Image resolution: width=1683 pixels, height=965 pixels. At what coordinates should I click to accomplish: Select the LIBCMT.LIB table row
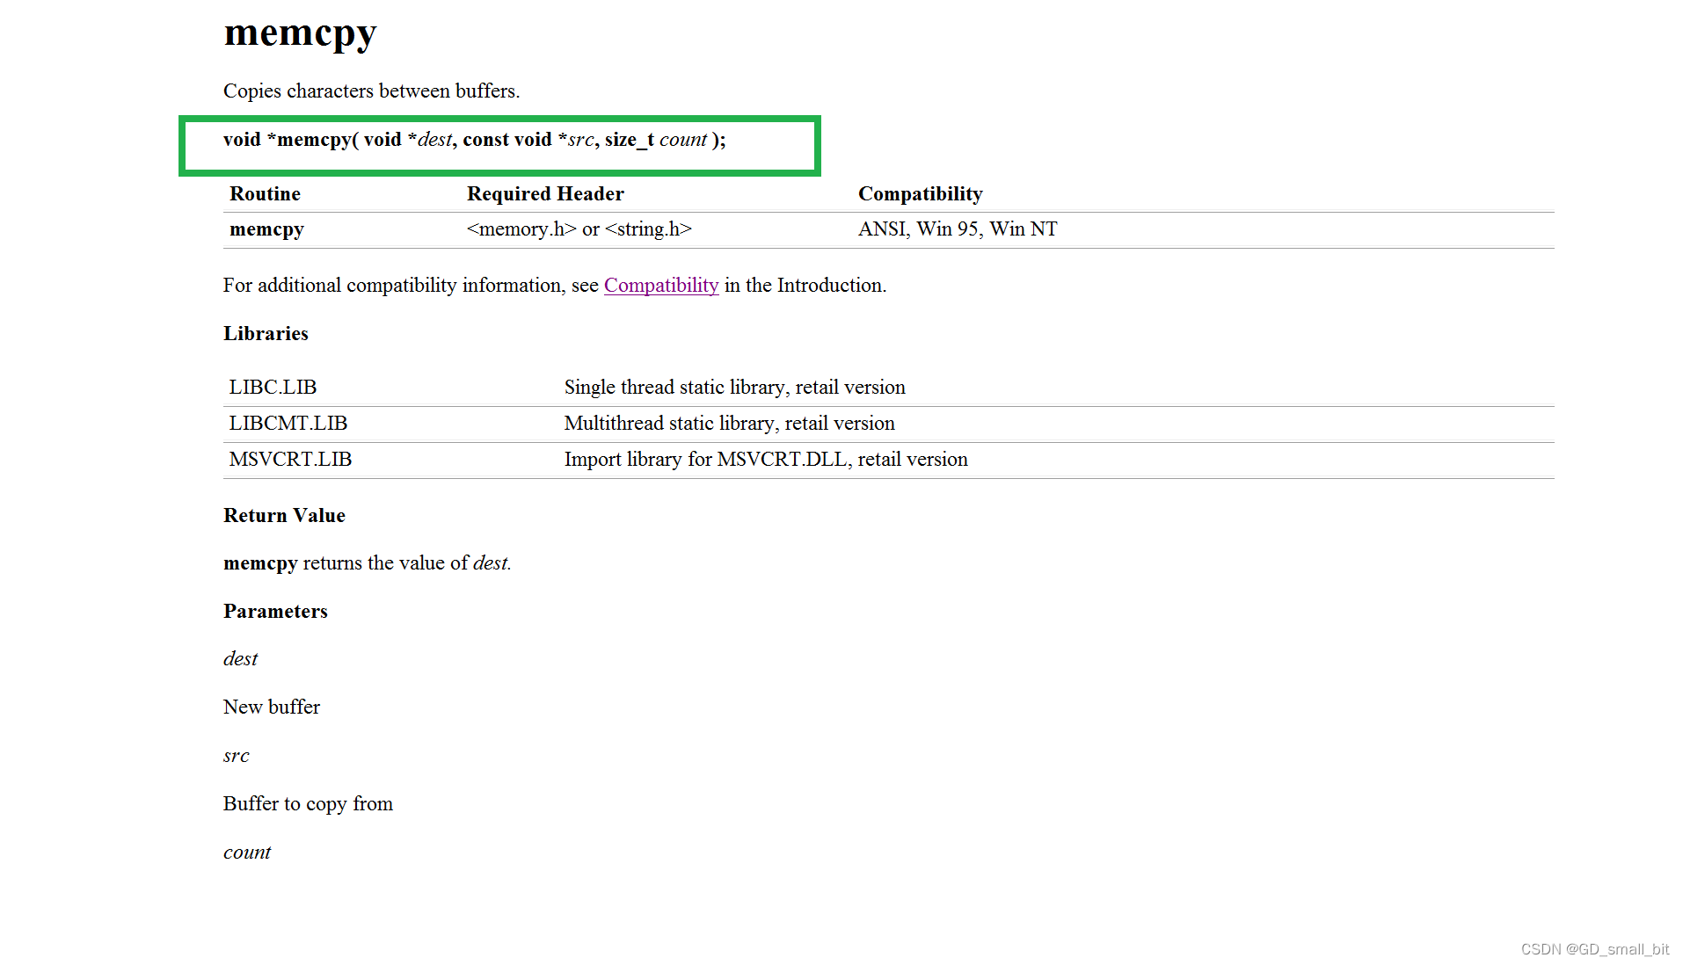288,423
